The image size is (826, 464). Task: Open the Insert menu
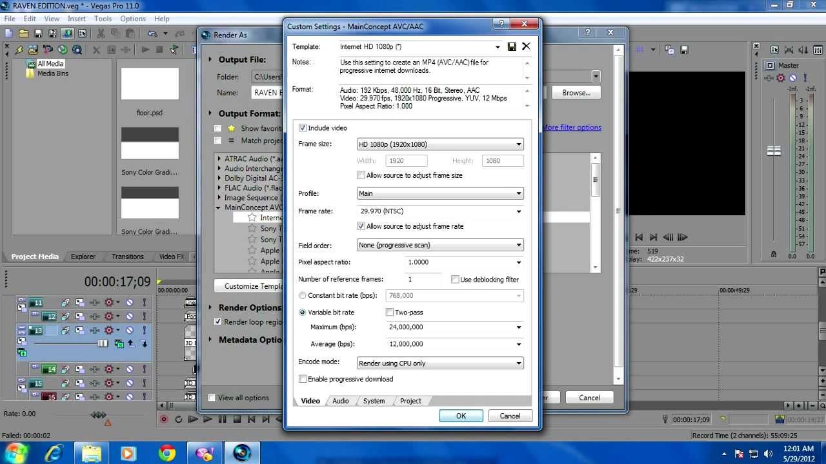coord(77,19)
